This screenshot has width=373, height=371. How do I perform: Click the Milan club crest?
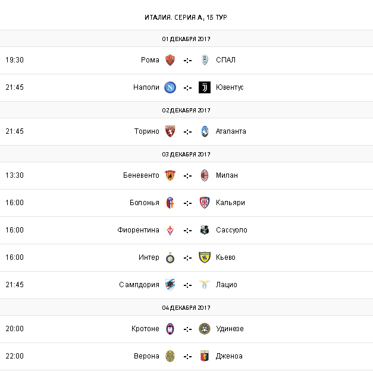tap(205, 175)
